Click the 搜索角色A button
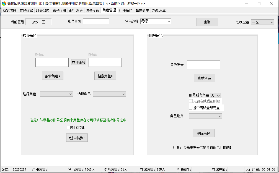The image size is (279, 173). pyautogui.click(x=53, y=76)
